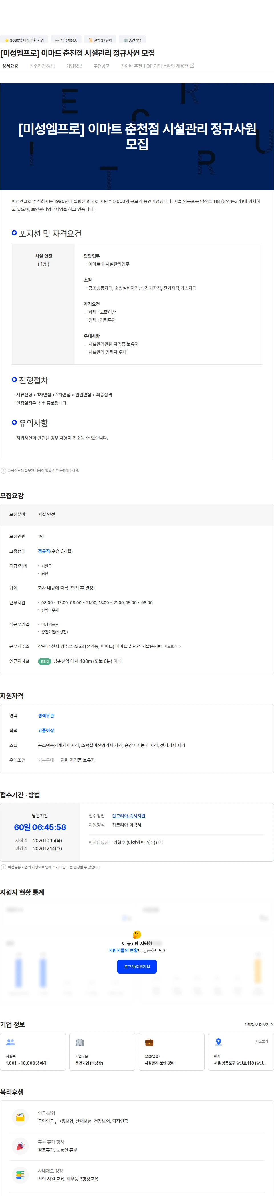Image resolution: width=274 pixels, height=1196 pixels.
Task: Click the 시설 안전 position cell
Action: click(x=43, y=304)
